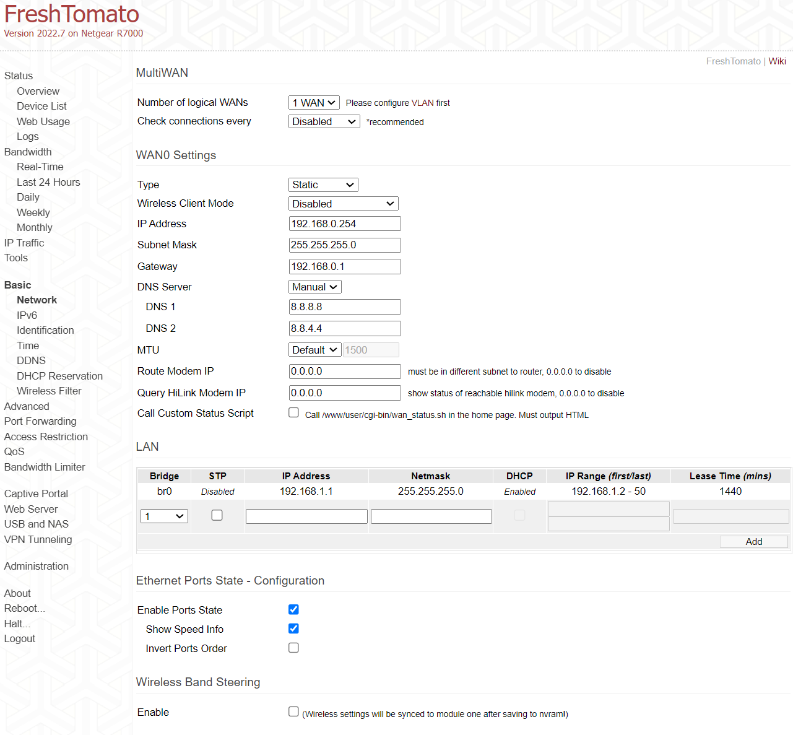This screenshot has height=735, width=793.
Task: Open Identification settings page
Action: pos(45,330)
